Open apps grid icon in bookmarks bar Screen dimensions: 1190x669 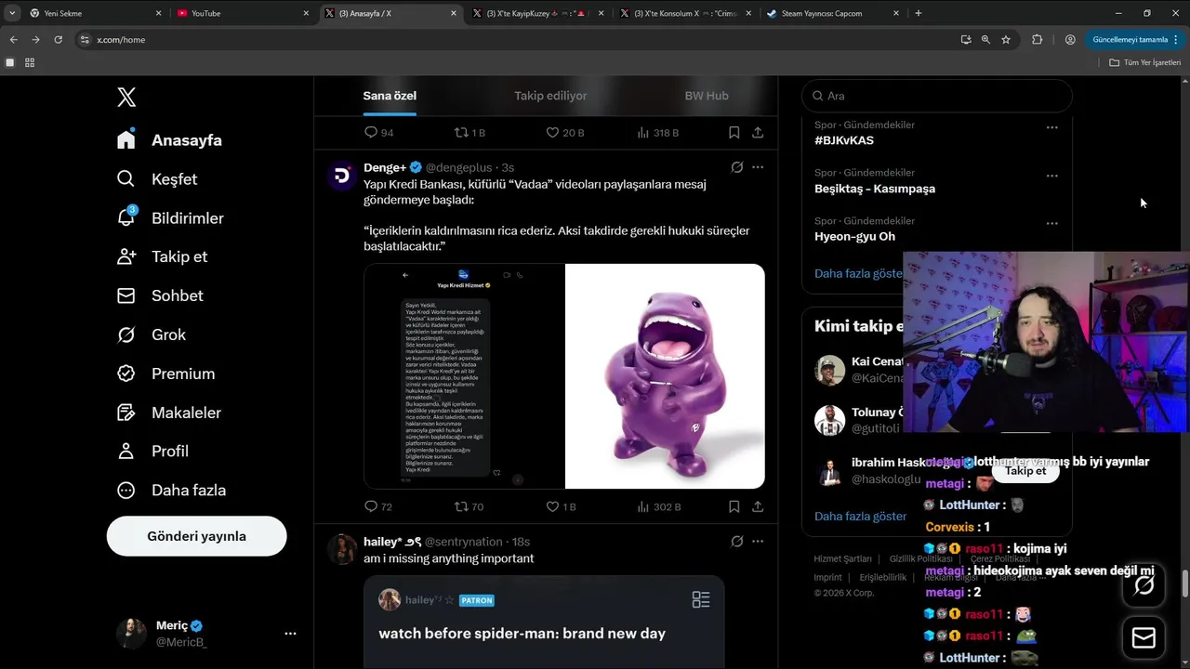pyautogui.click(x=30, y=62)
